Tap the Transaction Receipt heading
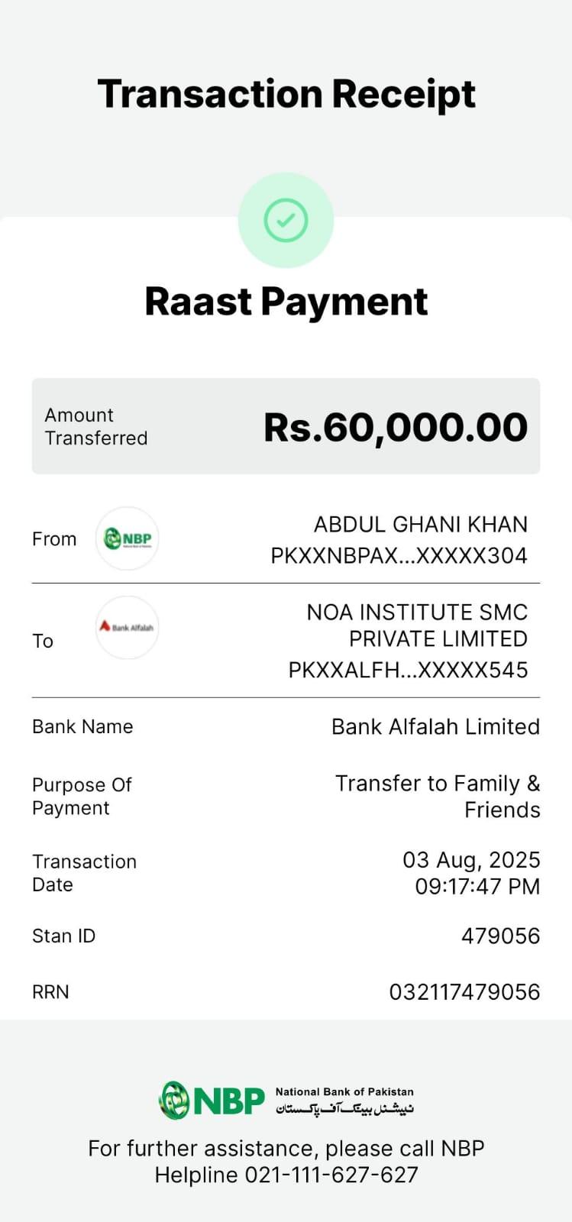This screenshot has height=1222, width=572. click(x=286, y=94)
